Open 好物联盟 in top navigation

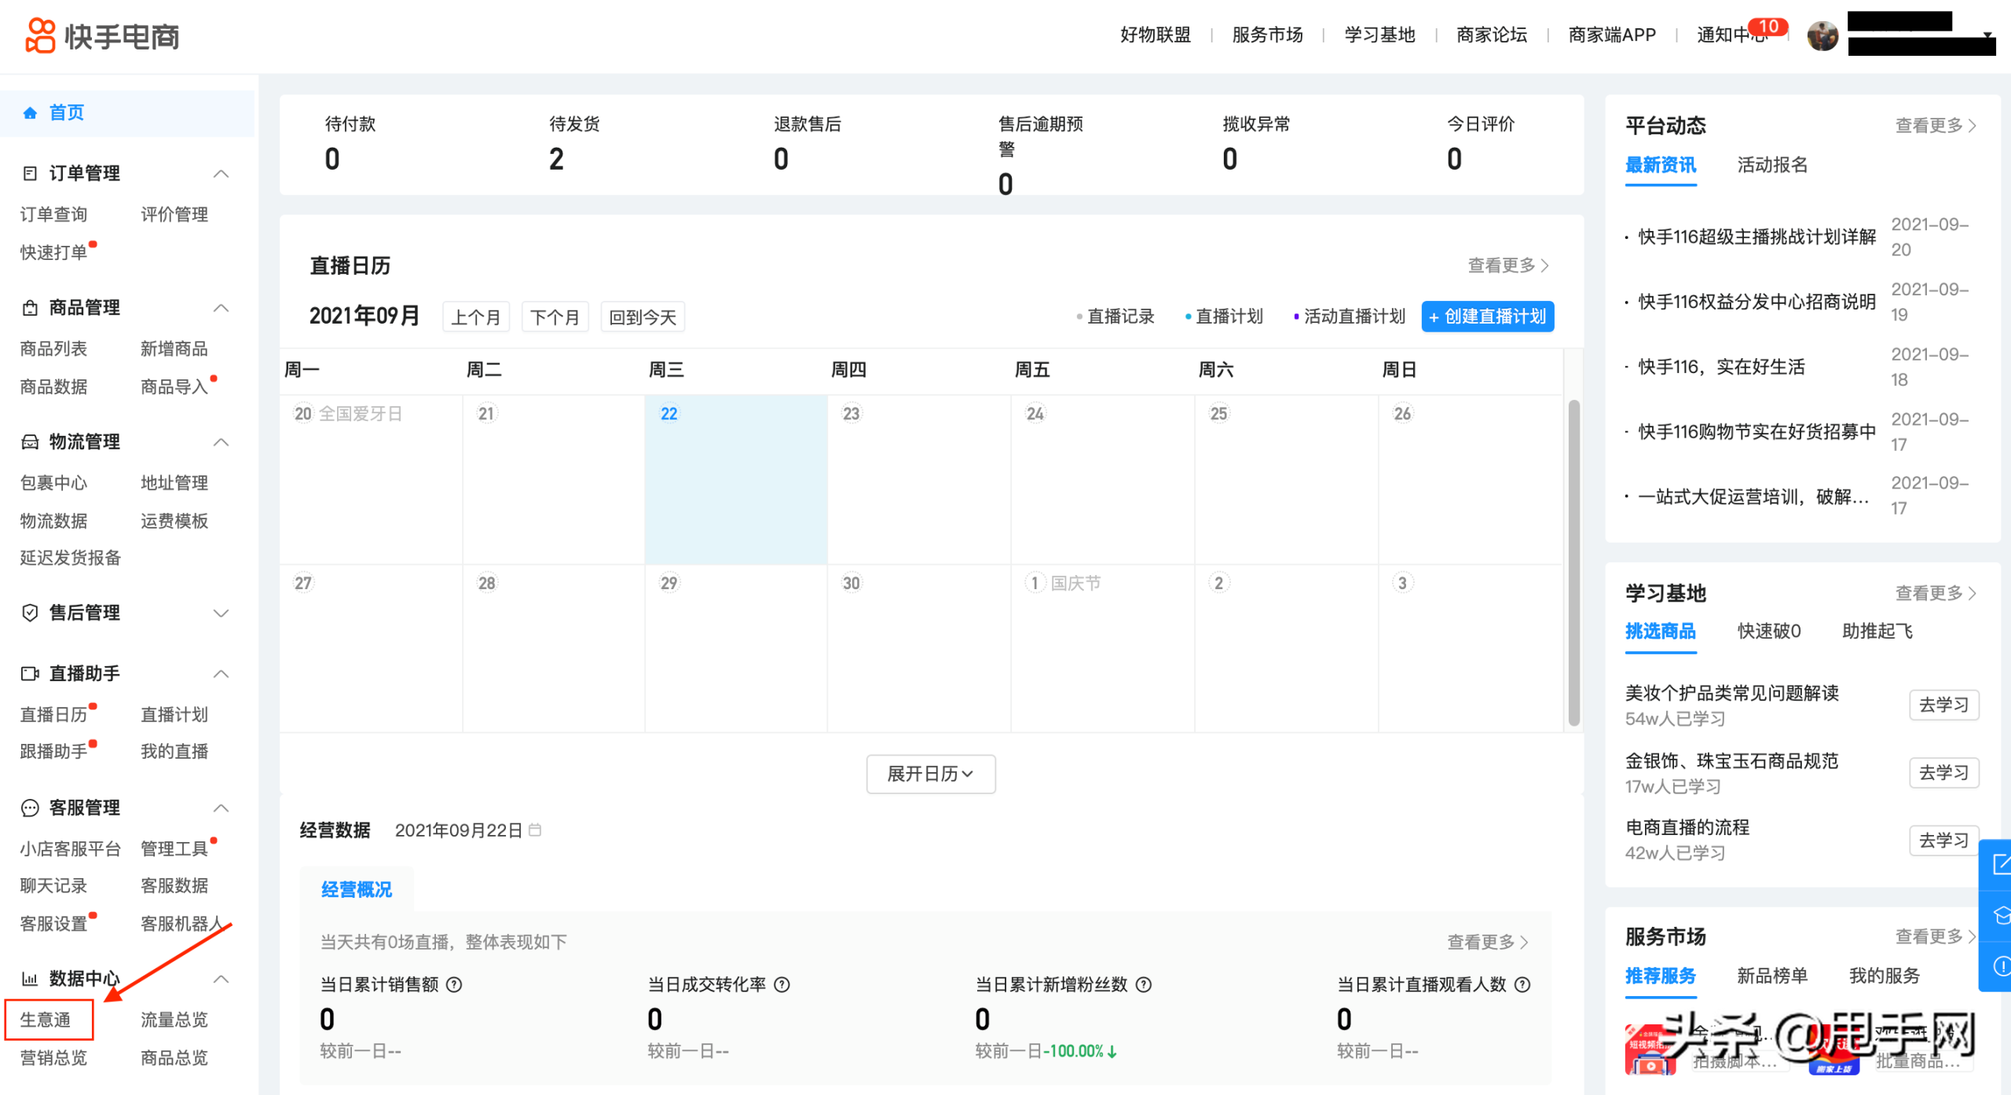tap(1155, 35)
